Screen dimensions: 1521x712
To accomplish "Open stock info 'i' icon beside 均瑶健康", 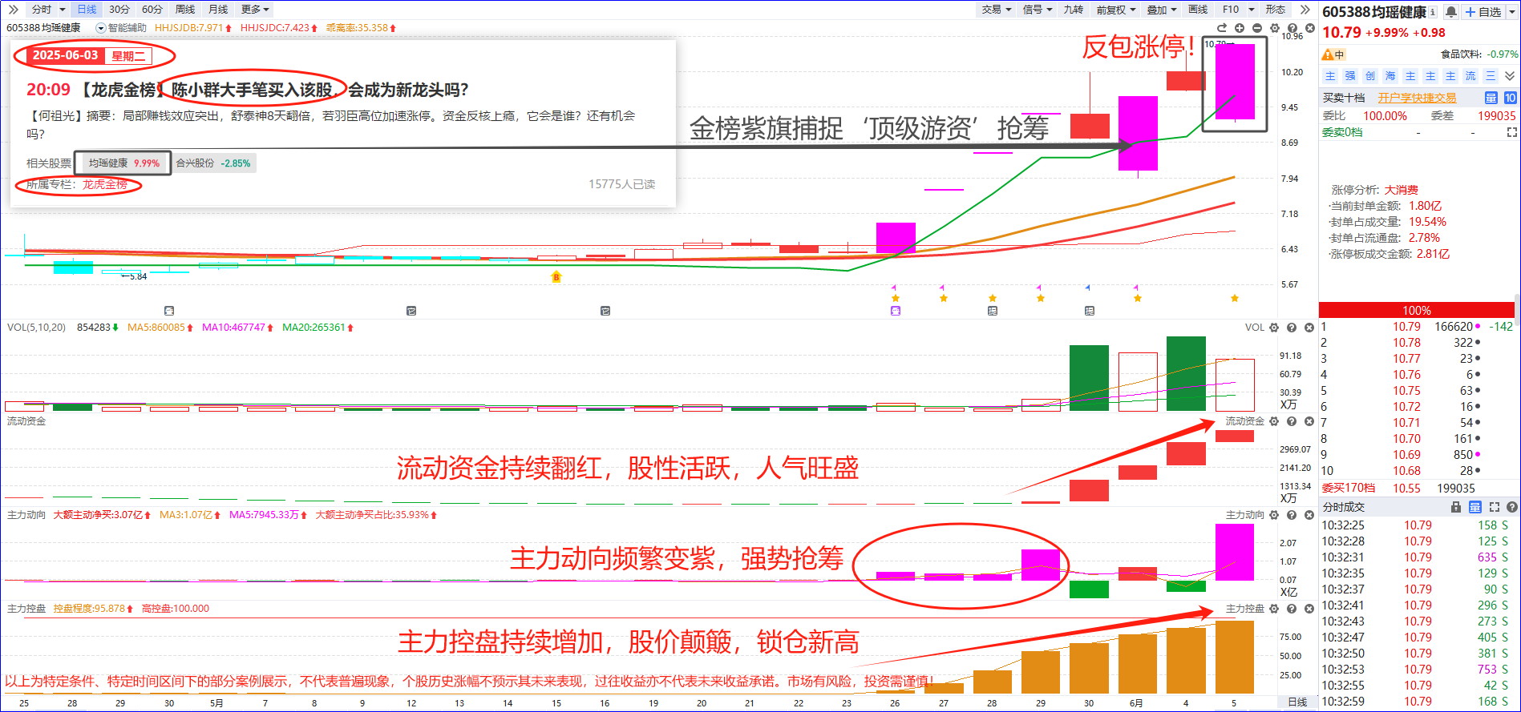I will coord(1433,12).
